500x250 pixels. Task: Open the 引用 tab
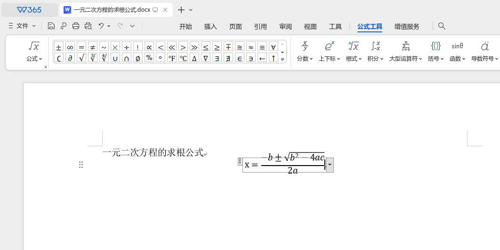click(x=260, y=27)
